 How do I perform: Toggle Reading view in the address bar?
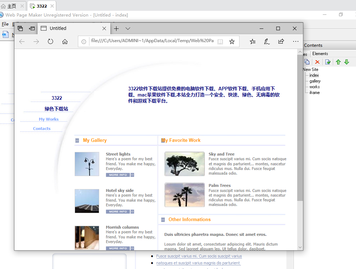(x=220, y=41)
